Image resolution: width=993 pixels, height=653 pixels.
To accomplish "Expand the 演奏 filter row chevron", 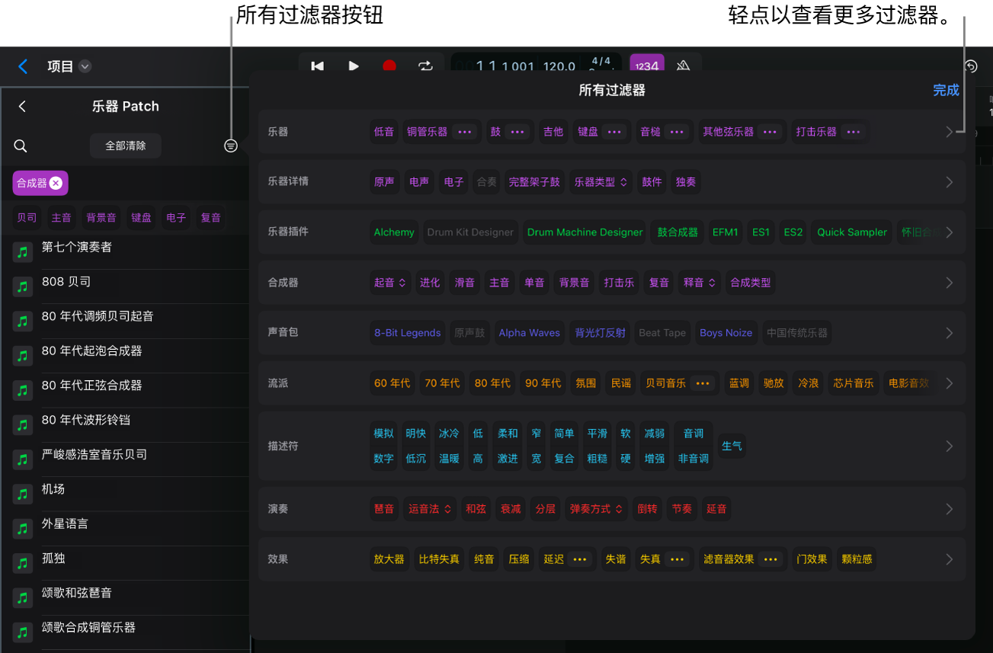I will point(950,509).
